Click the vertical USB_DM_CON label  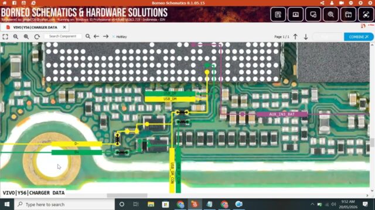(x=172, y=170)
